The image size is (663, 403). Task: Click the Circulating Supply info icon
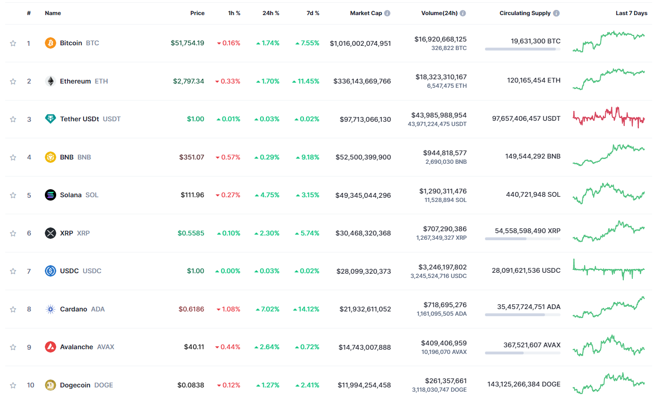[x=556, y=13]
